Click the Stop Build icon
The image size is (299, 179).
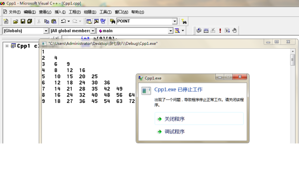click(x=213, y=30)
